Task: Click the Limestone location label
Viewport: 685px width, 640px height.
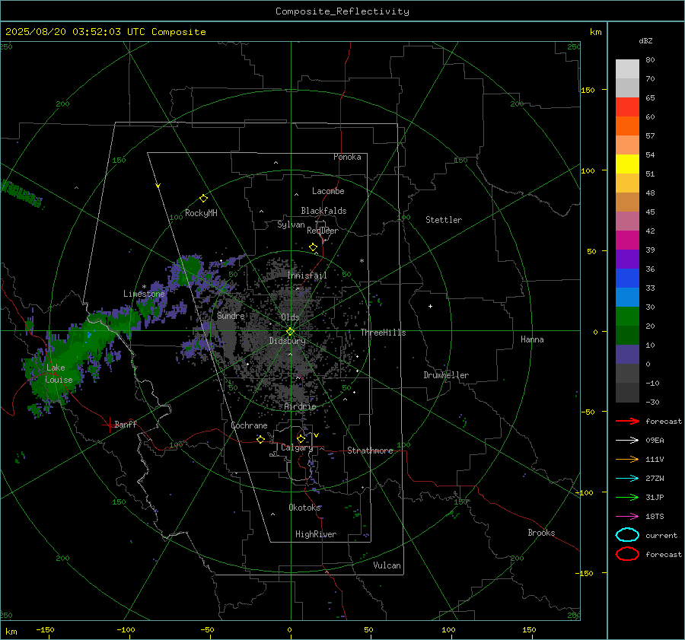Action: (x=144, y=294)
